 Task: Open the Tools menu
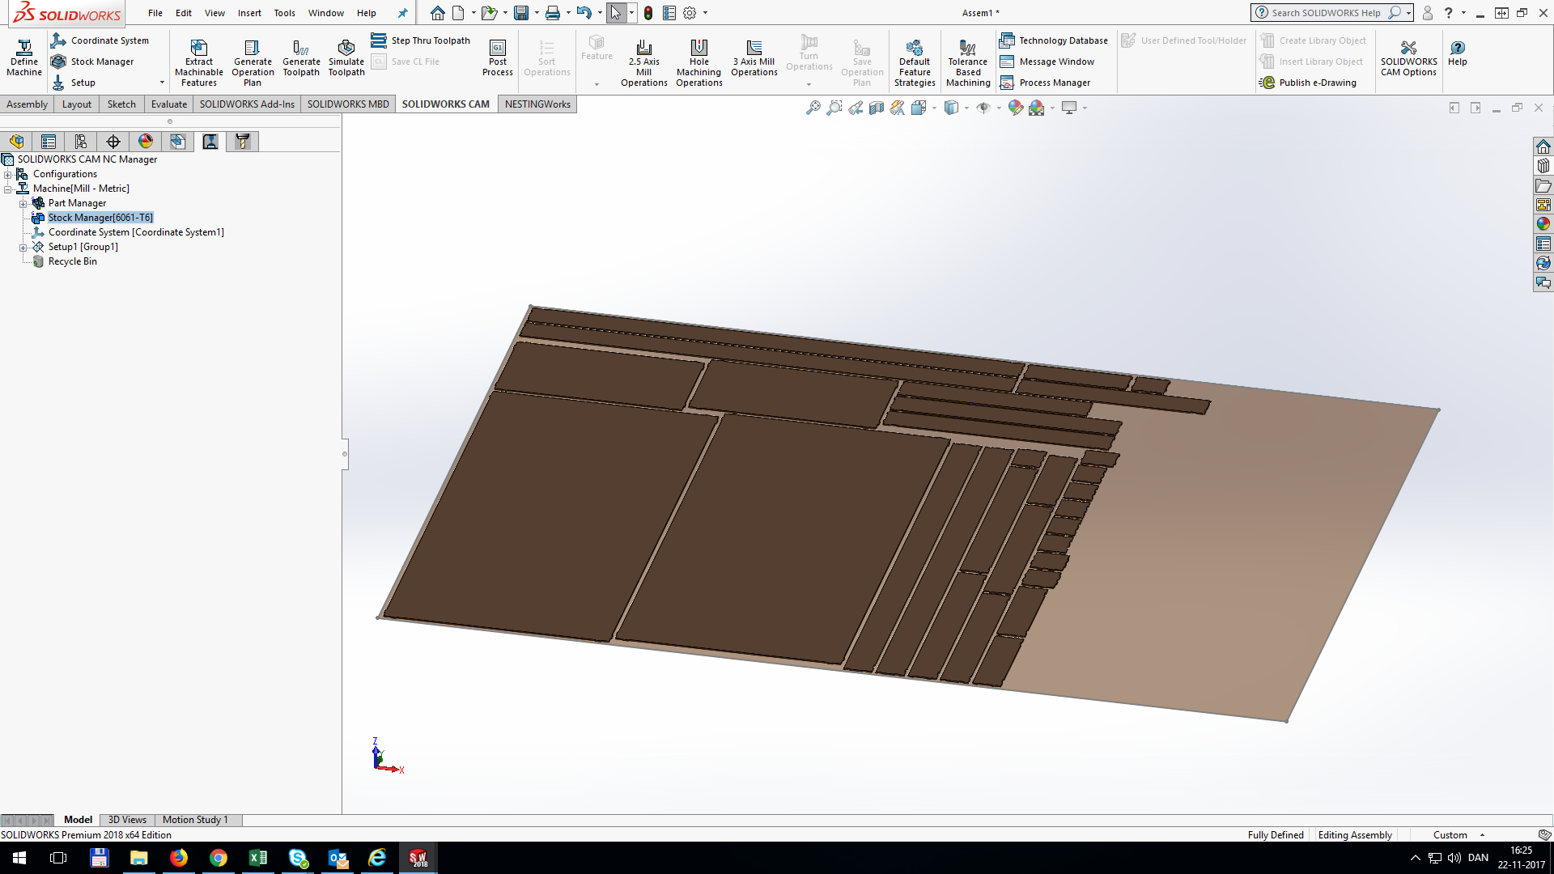click(284, 13)
